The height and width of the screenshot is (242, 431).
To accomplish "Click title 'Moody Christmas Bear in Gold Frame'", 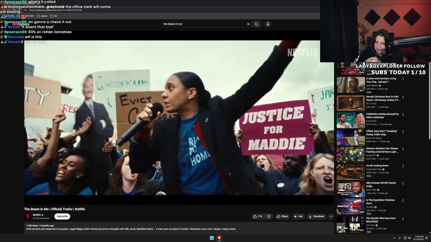I will 383,98.
